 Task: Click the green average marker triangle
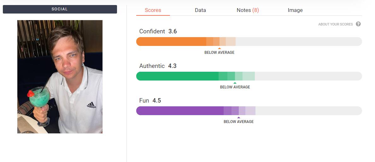point(235,83)
